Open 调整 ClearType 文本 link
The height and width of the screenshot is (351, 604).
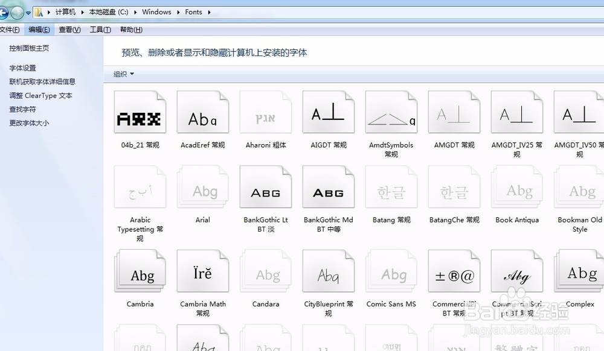point(41,96)
